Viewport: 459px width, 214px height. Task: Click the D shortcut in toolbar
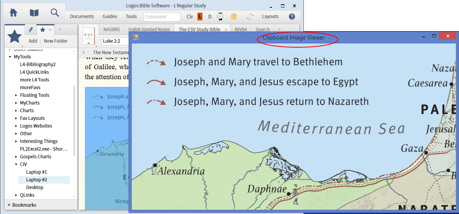point(210,17)
